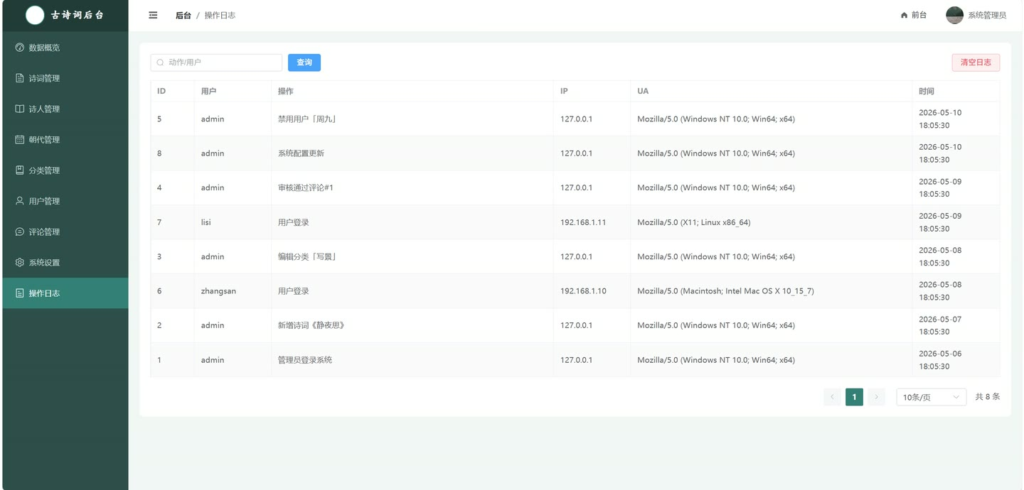Click the 前台 link in header
The height and width of the screenshot is (490, 1024).
coord(914,15)
